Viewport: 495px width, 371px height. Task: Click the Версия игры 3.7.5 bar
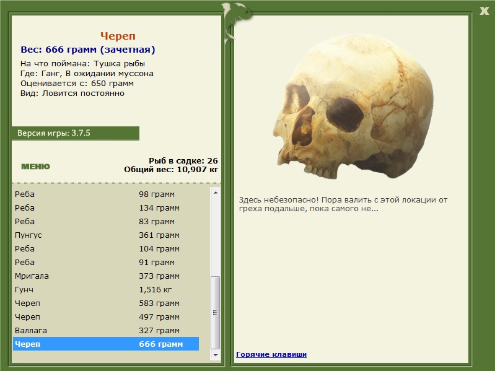[x=75, y=133]
